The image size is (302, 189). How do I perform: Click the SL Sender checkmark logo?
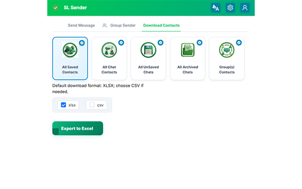56,8
